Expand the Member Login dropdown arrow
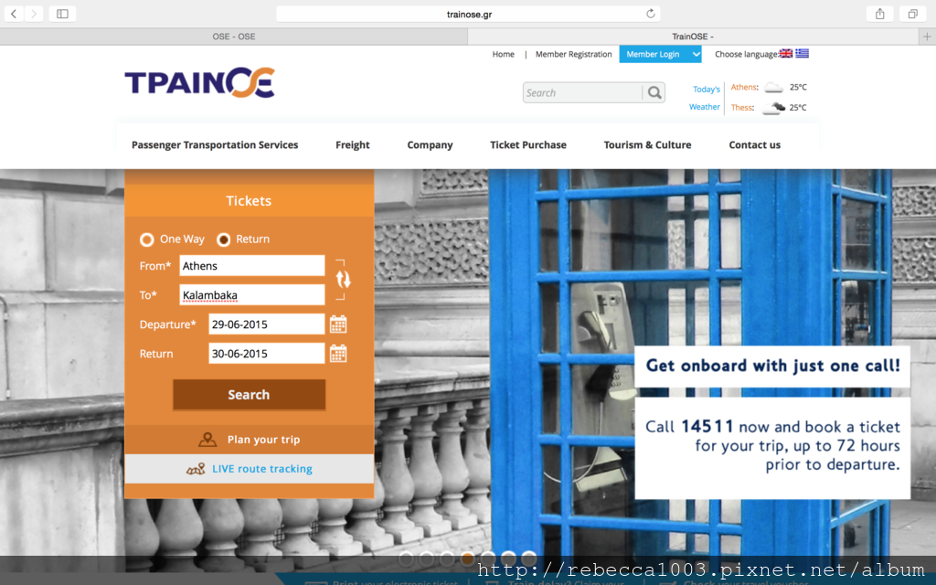Viewport: 936px width, 585px height. [696, 54]
